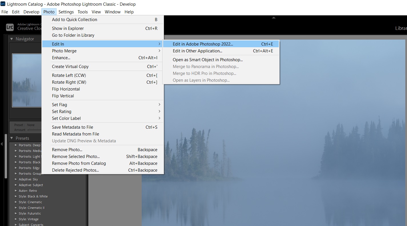Open the Set Rating submenu
407x226 pixels.
click(86, 111)
